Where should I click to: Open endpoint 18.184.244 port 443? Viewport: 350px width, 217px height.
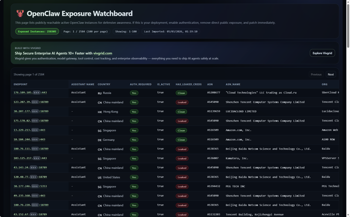coord(29,139)
